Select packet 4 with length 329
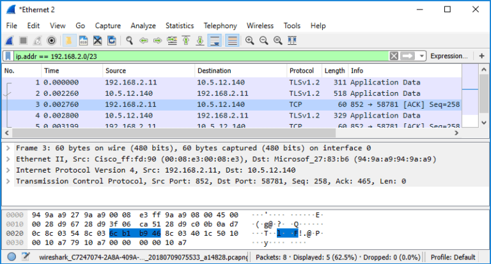 tap(231, 116)
